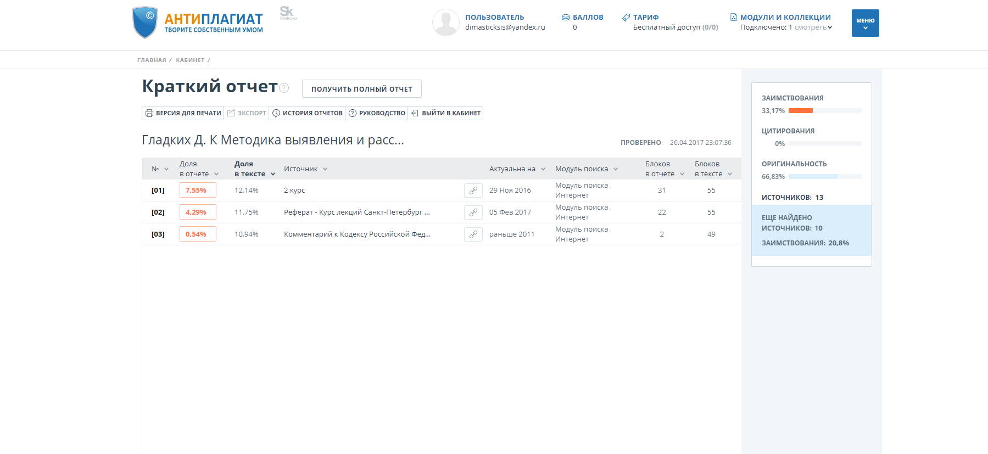This screenshot has width=988, height=454.
Task: Sort table by Источник column
Action: 305,169
